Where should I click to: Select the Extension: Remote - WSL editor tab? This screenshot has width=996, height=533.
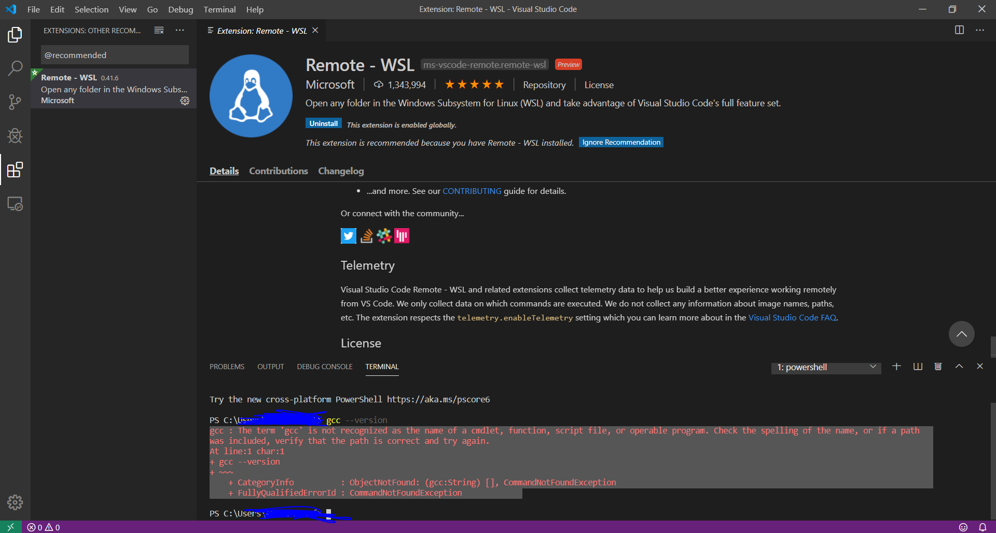(x=262, y=31)
